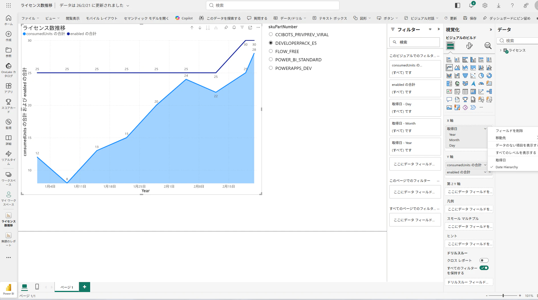
Task: Pick the gauge visual type
Action: click(481, 84)
